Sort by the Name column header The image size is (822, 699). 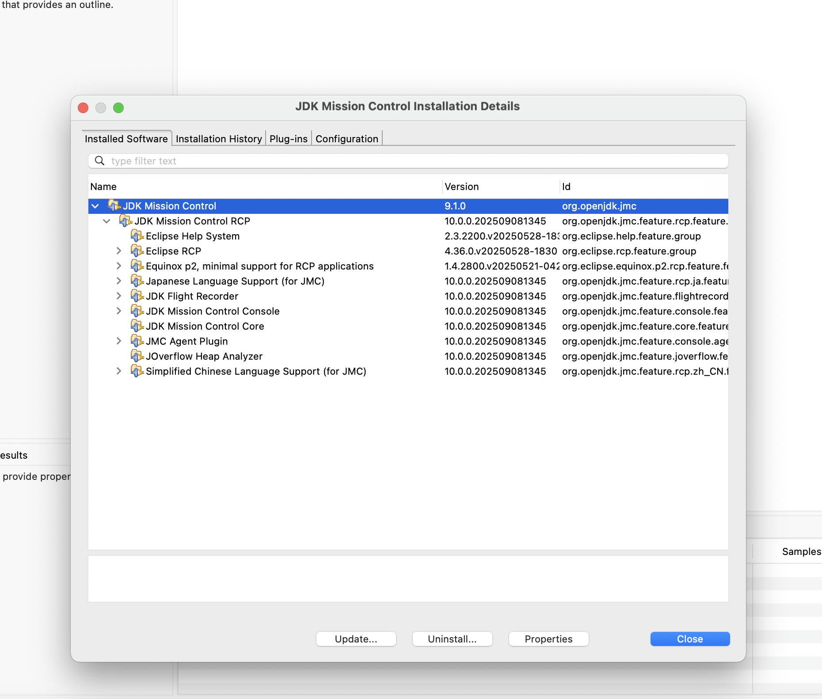point(265,186)
